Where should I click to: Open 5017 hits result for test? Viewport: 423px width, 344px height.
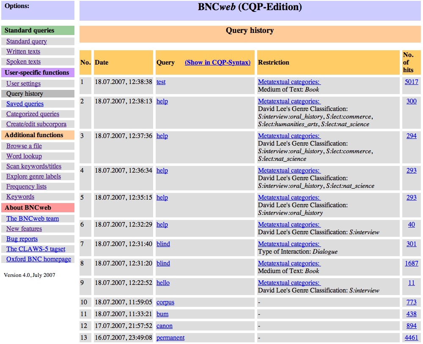411,82
